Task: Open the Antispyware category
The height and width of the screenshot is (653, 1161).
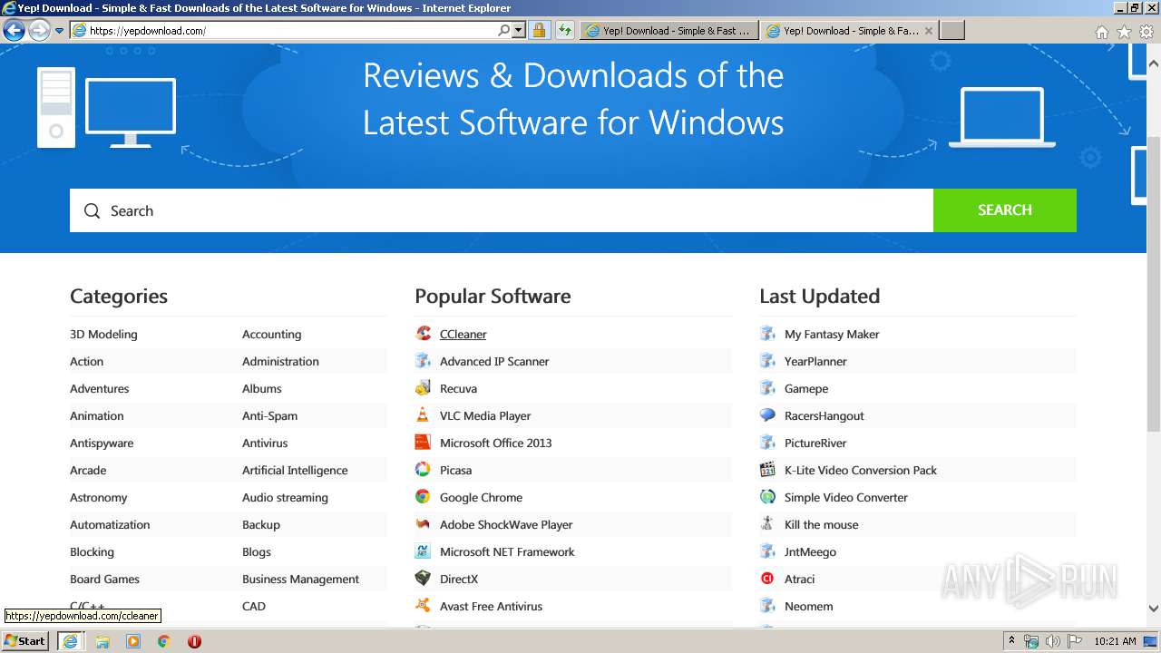Action: [102, 443]
